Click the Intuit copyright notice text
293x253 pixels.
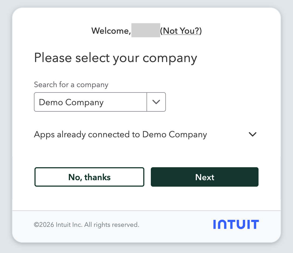point(86,225)
